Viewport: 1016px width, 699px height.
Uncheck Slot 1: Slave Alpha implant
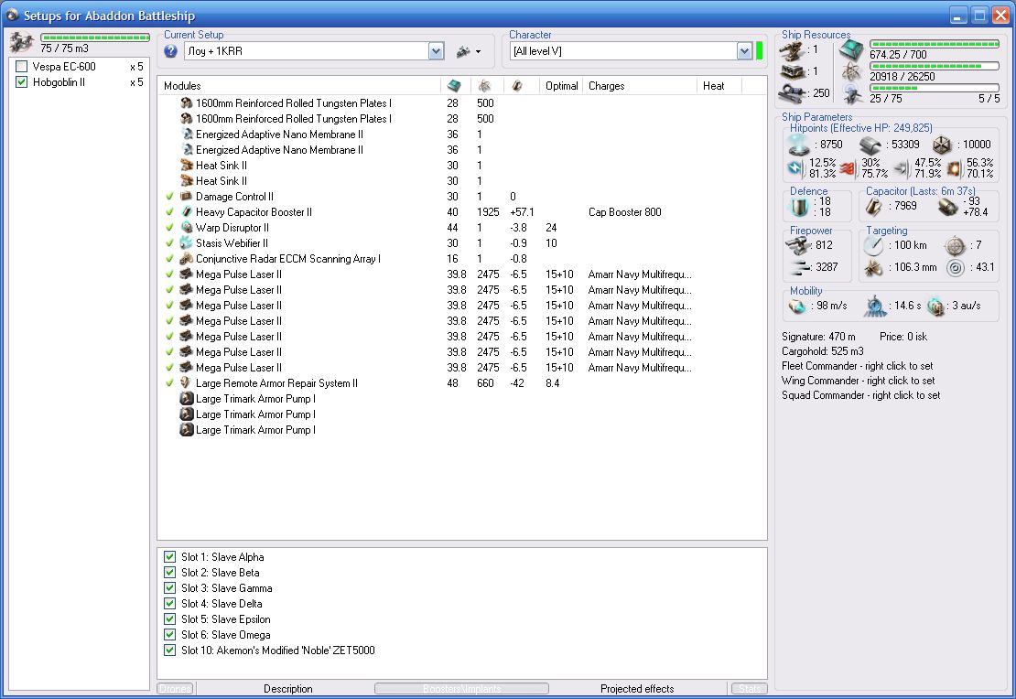[x=169, y=557]
